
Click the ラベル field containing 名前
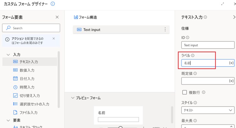pyautogui.click(x=208, y=63)
